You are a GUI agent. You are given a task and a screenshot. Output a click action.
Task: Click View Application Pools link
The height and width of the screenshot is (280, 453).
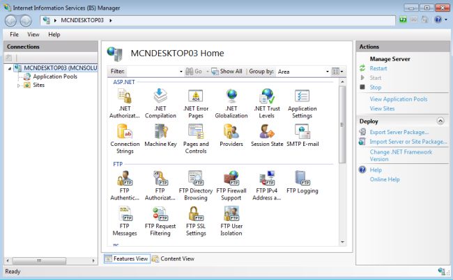(399, 99)
